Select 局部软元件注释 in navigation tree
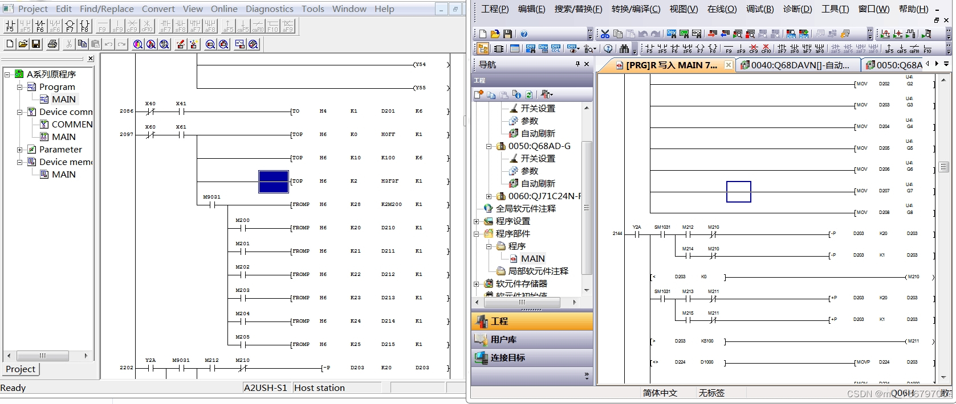 click(x=538, y=271)
